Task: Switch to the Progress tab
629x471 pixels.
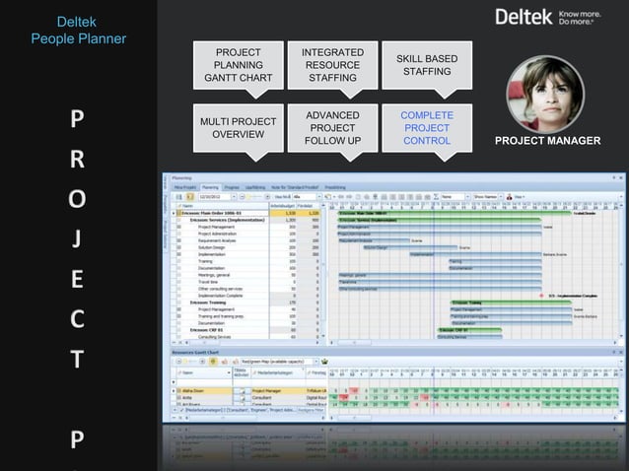Action: [232, 187]
